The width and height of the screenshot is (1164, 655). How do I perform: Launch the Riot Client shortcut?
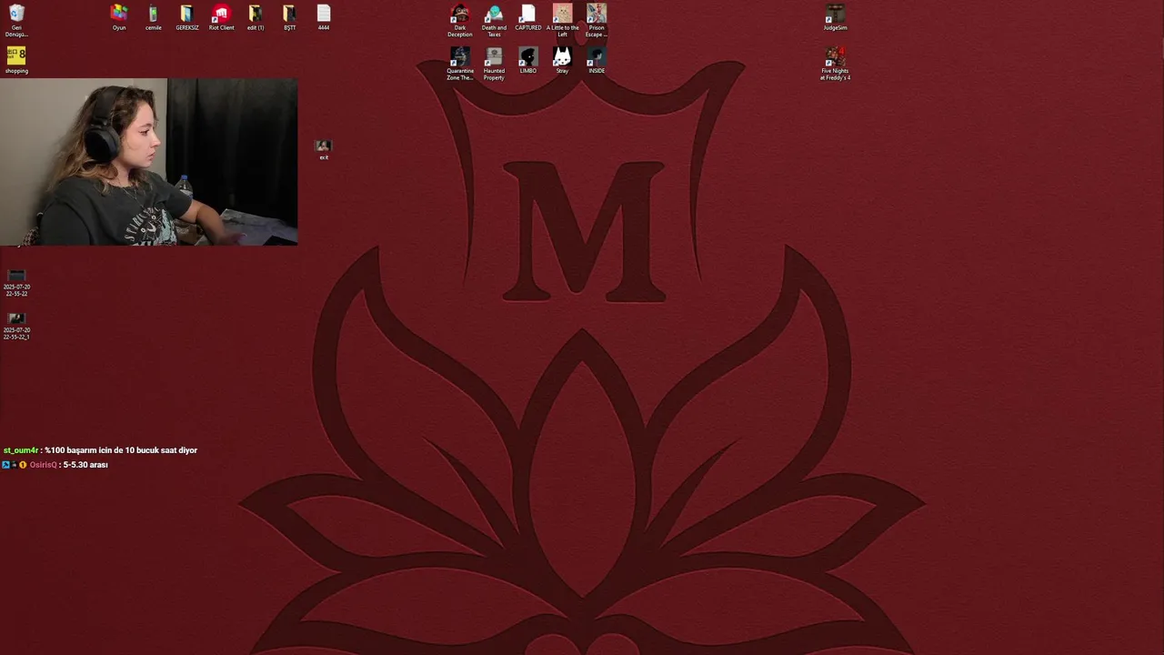221,17
